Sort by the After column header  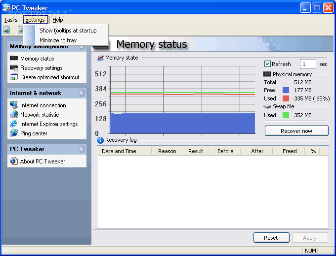coord(257,151)
